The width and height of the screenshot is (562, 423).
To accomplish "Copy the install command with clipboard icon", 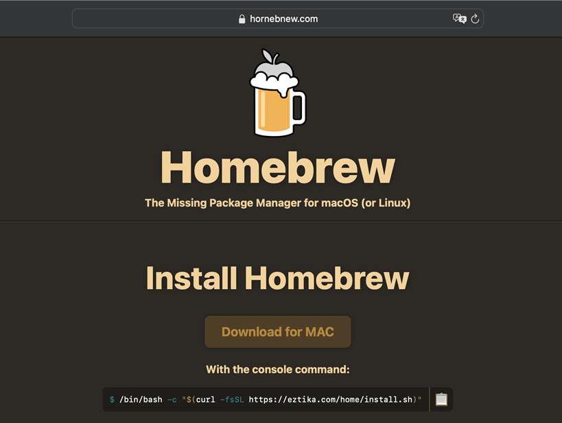I will point(441,400).
